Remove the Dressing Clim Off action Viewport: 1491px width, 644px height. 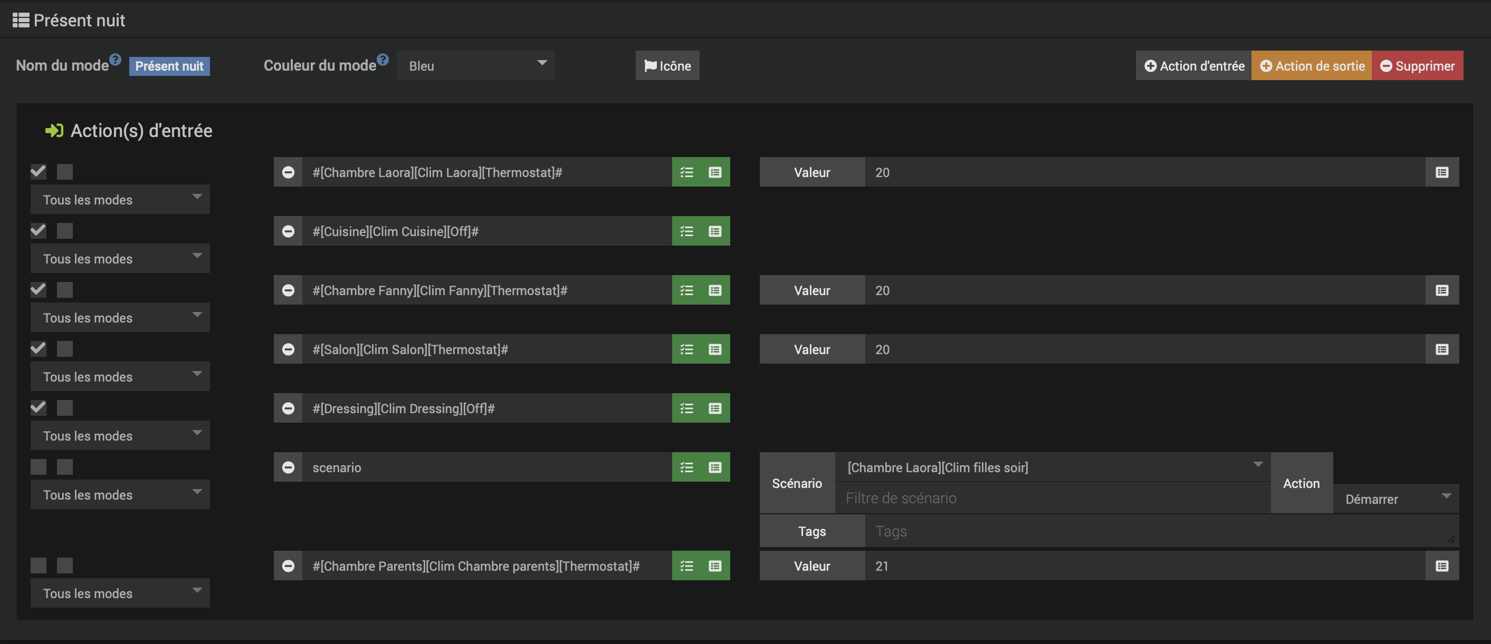(288, 408)
